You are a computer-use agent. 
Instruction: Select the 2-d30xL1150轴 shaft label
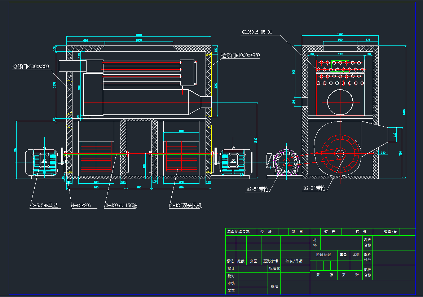(121, 206)
